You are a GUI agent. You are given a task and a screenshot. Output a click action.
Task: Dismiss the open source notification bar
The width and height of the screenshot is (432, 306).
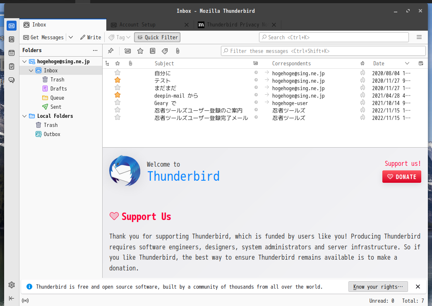(x=418, y=287)
